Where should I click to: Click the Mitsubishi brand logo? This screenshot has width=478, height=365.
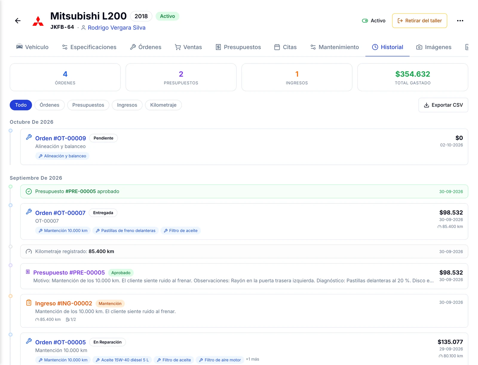(38, 21)
